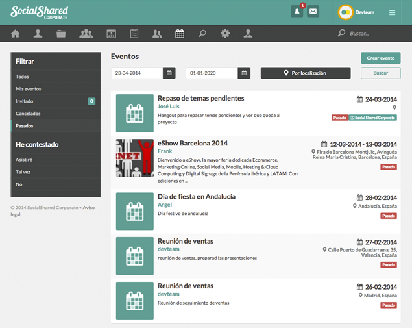Open Frank author profile
412x328 pixels.
coord(165,151)
